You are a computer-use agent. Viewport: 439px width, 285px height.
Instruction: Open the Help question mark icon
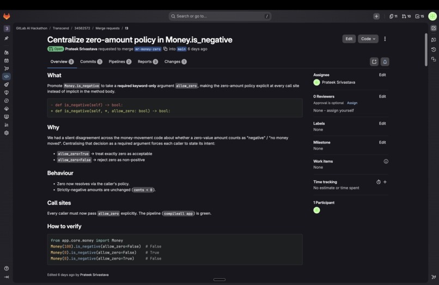click(7, 268)
